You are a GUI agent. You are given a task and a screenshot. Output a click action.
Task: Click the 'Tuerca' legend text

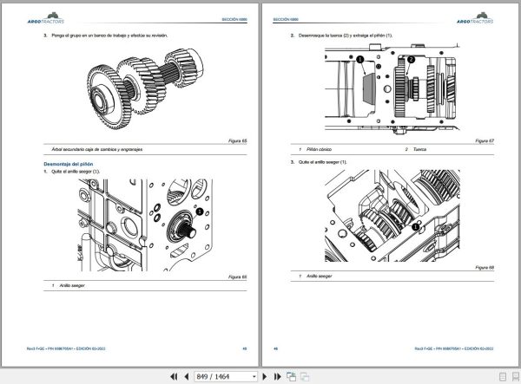click(419, 150)
